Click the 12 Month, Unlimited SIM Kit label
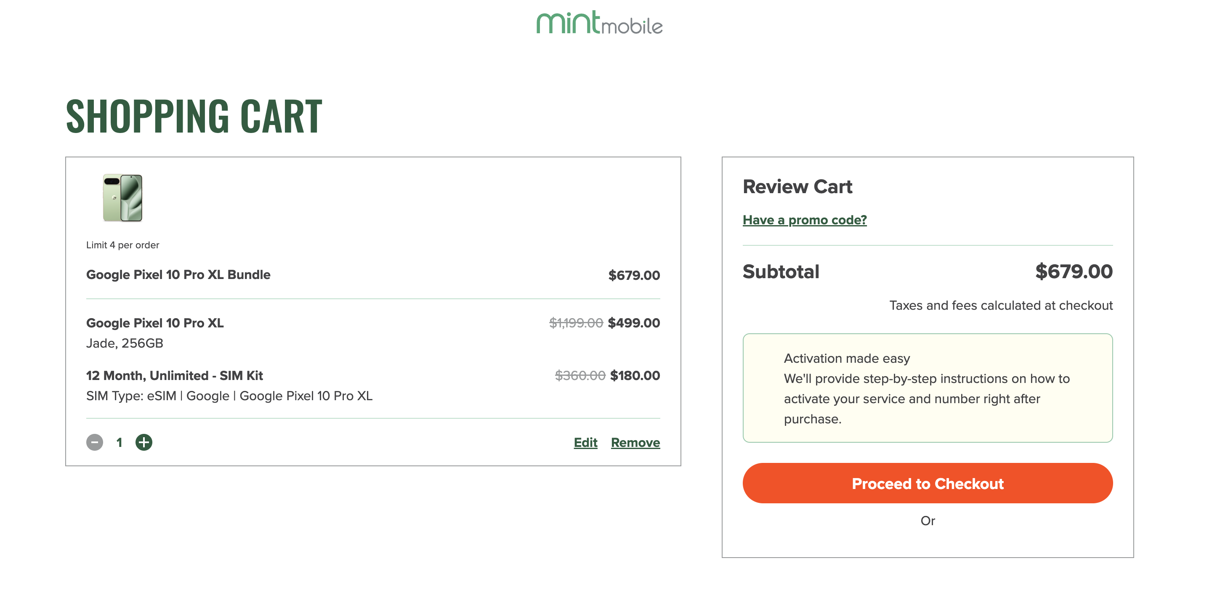Image resolution: width=1212 pixels, height=590 pixels. click(174, 375)
